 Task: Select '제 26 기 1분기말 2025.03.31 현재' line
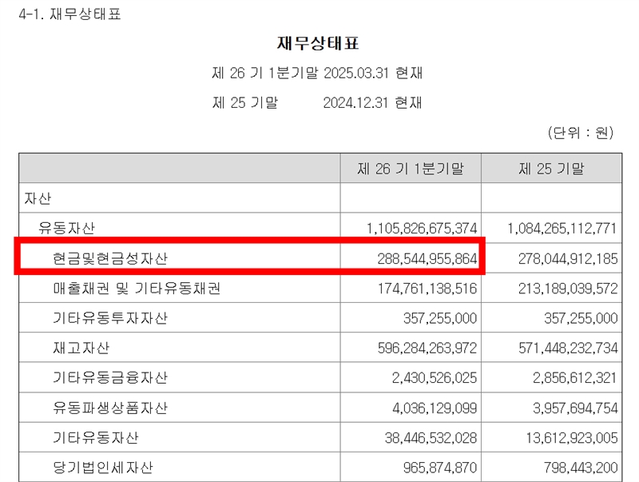point(317,74)
